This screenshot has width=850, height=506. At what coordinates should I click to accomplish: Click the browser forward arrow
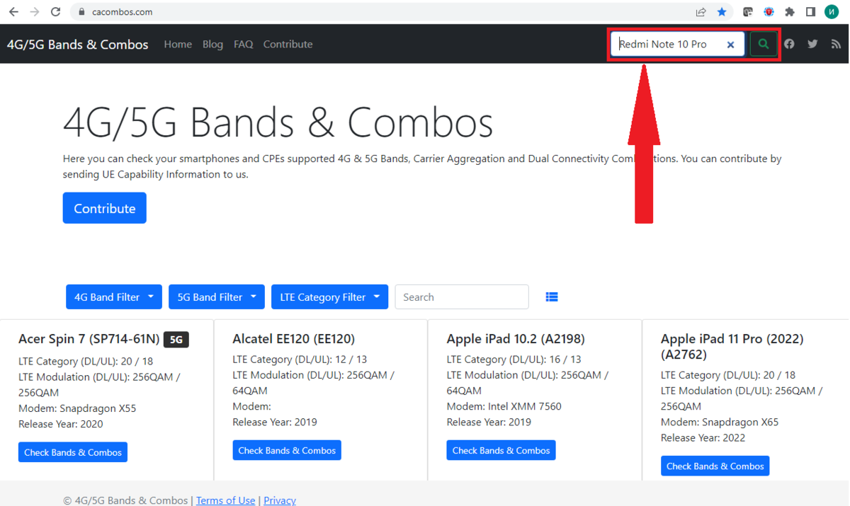tap(35, 12)
